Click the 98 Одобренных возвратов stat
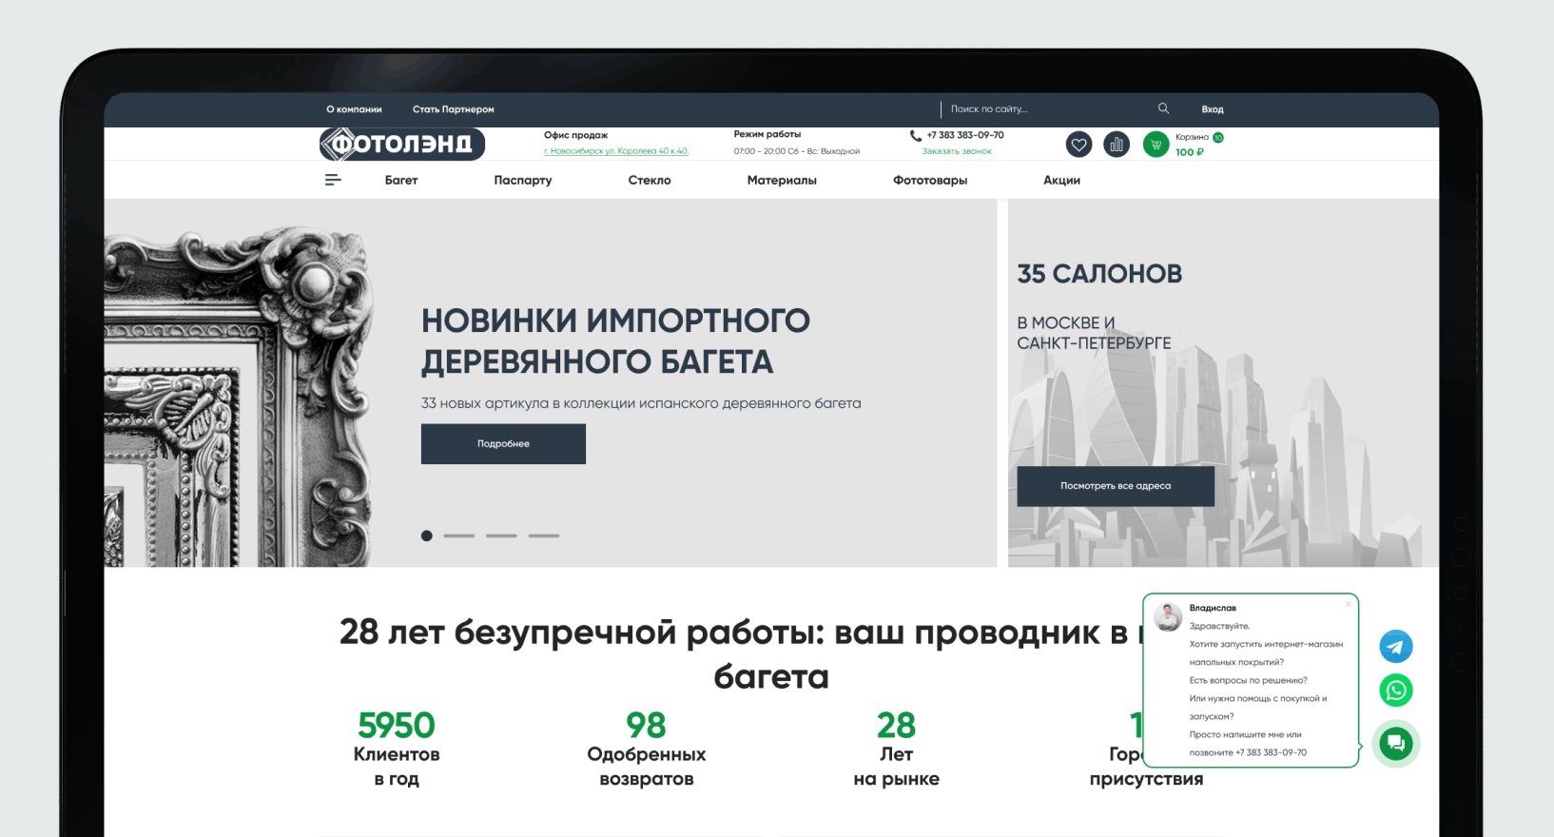This screenshot has height=837, width=1554. (x=647, y=749)
